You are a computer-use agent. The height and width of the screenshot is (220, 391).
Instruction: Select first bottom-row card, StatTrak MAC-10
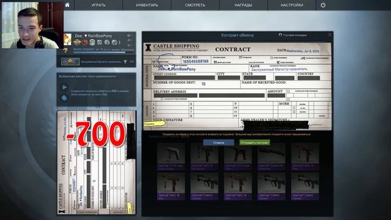[171, 186]
